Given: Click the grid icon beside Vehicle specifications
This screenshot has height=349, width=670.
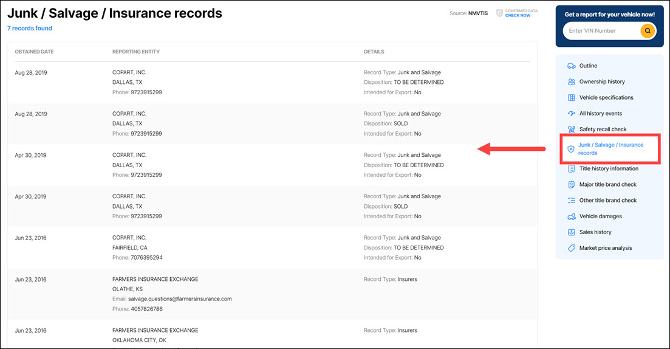Looking at the screenshot, I should pyautogui.click(x=571, y=97).
